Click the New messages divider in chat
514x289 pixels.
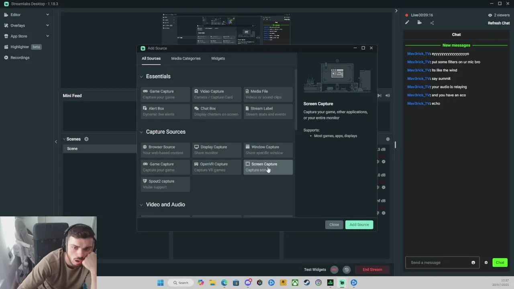coord(456,45)
